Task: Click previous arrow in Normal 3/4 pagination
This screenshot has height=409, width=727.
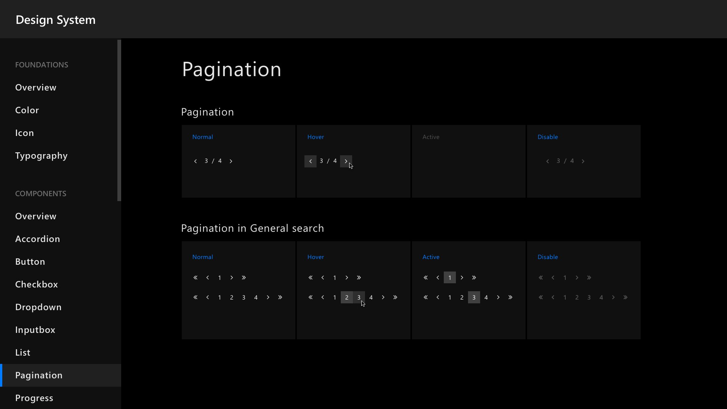Action: (195, 161)
